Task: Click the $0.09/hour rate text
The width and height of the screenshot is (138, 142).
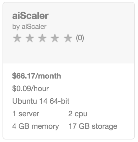Action: pos(30,89)
